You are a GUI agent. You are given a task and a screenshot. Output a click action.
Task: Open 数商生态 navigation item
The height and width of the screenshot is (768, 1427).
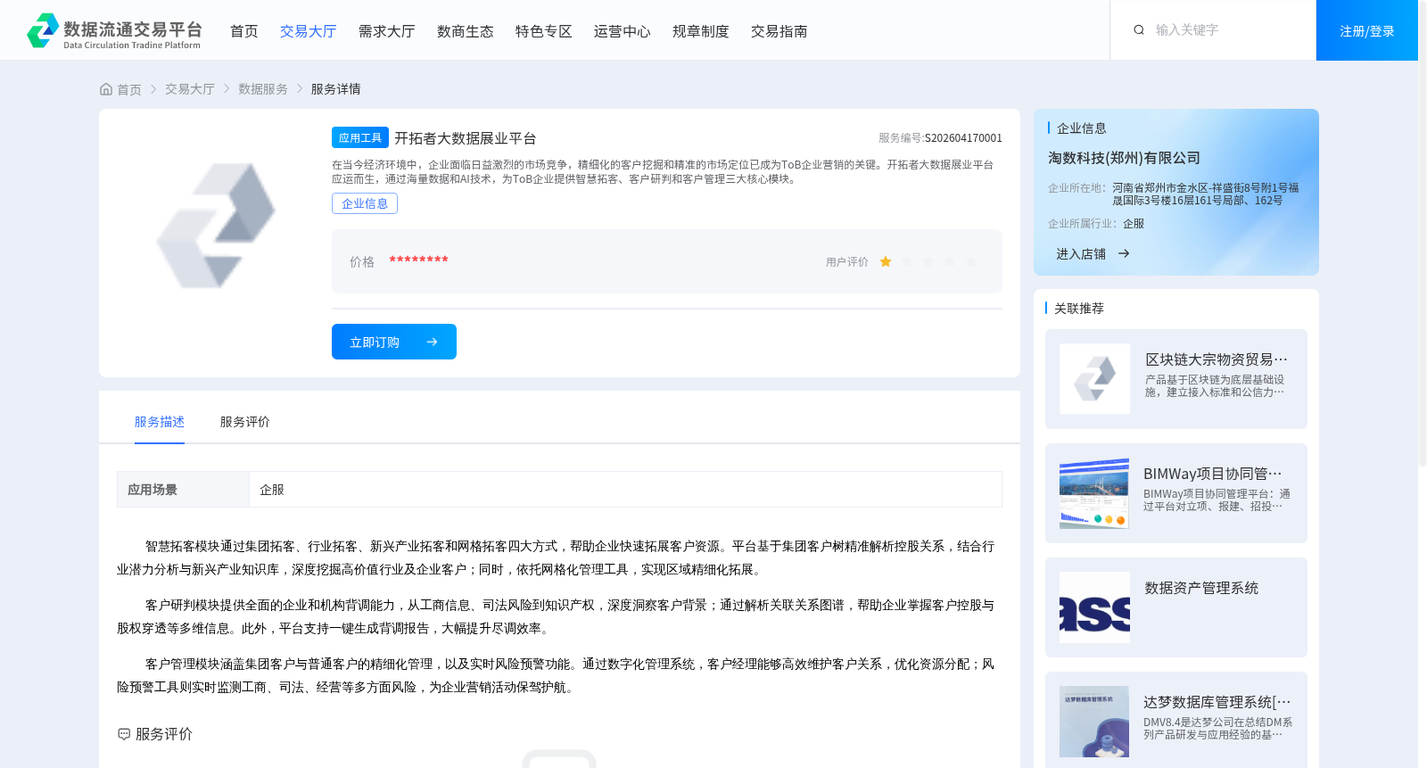pos(466,31)
